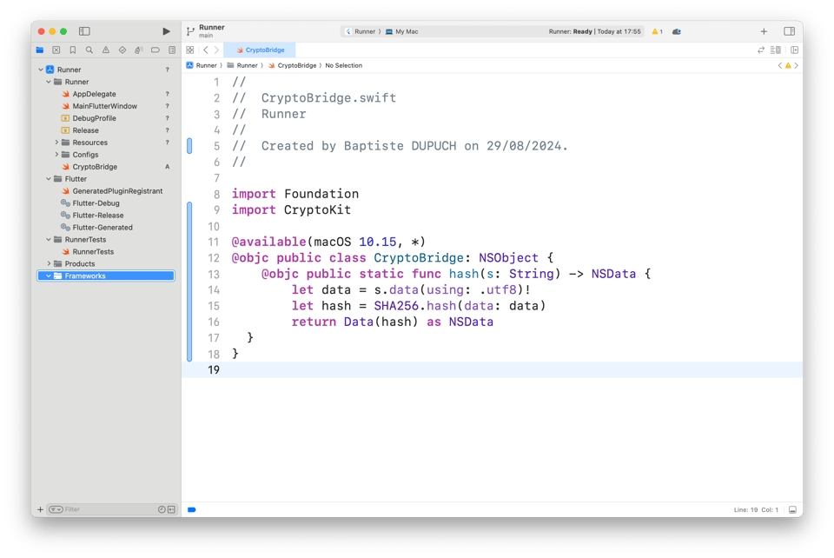This screenshot has width=834, height=558.
Task: Expand the Products folder
Action: click(x=49, y=264)
